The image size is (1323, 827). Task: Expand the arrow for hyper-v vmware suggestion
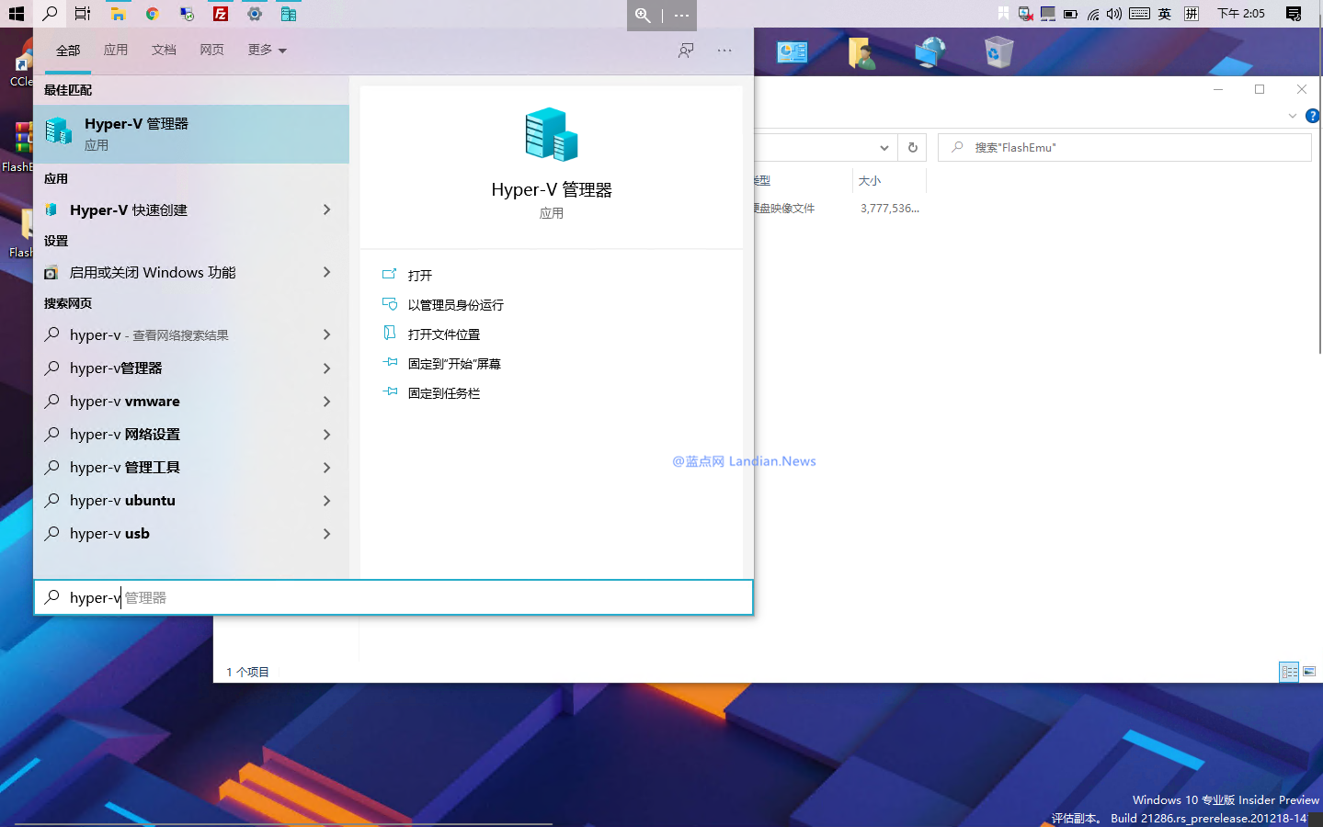[x=326, y=402]
